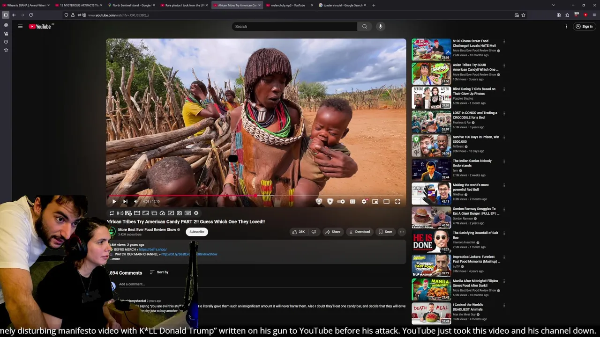Open the befrs.shop merch link
Image resolution: width=600 pixels, height=337 pixels.
153,249
